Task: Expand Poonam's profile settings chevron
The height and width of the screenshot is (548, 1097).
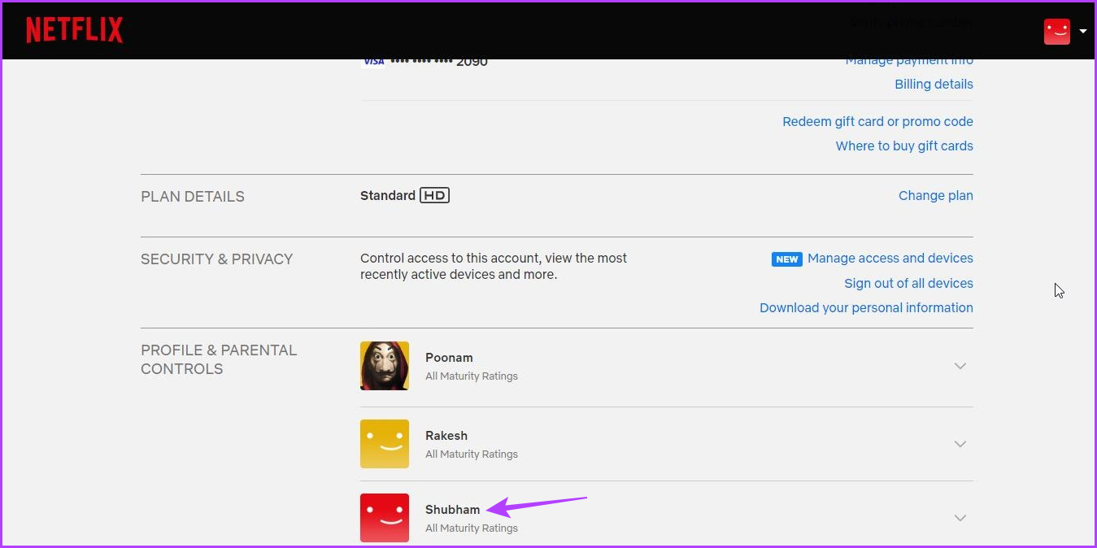Action: (960, 366)
